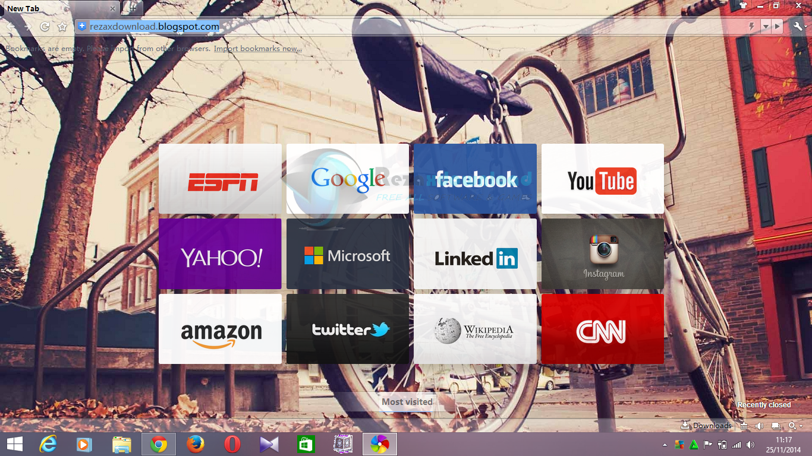The height and width of the screenshot is (456, 812).
Task: Expand the address bar history dropdown
Action: click(766, 27)
